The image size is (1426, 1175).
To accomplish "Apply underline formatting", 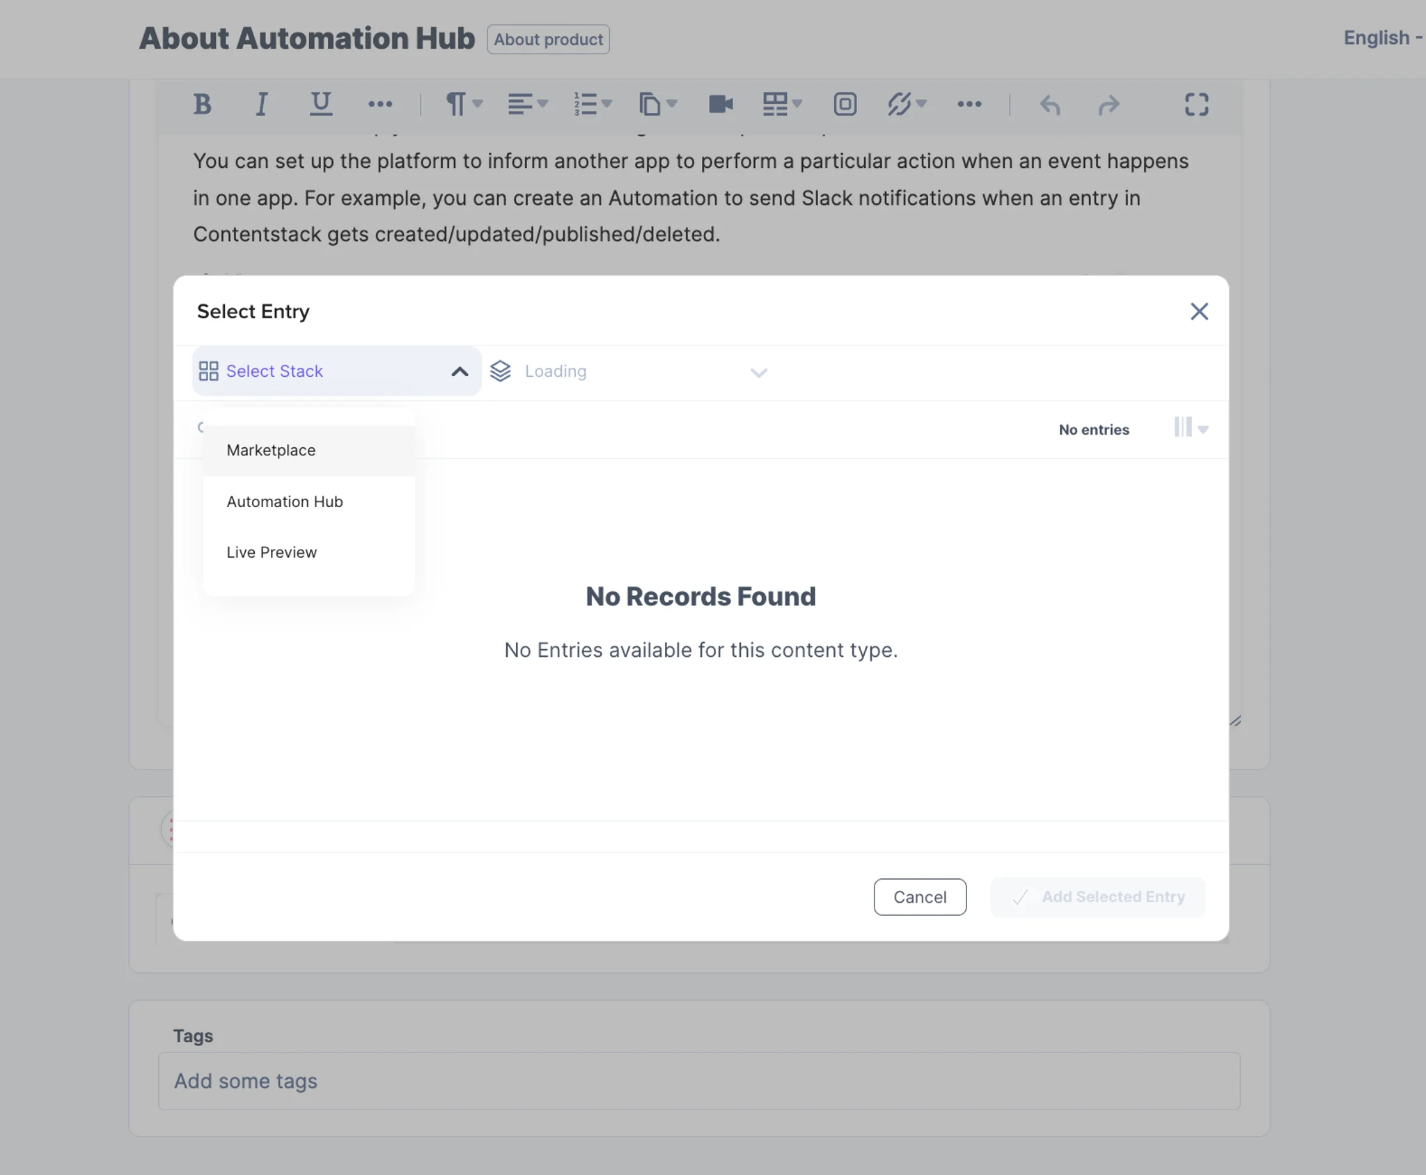I will coord(320,104).
